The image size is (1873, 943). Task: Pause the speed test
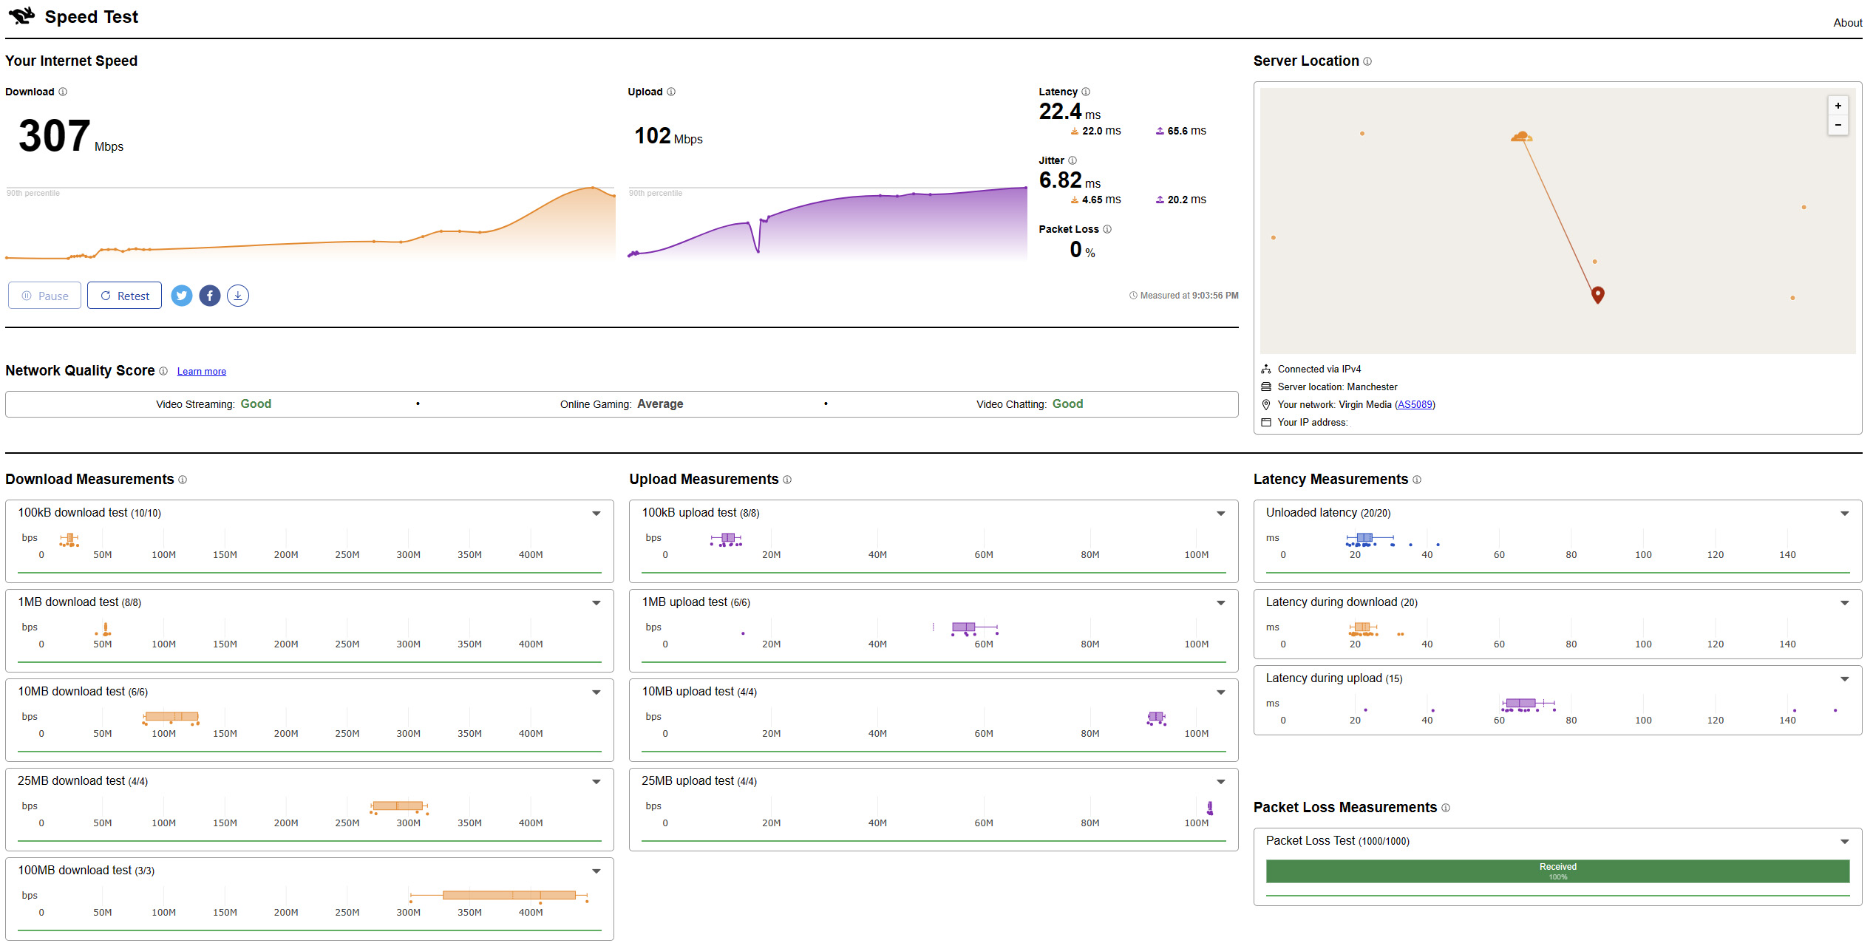44,296
